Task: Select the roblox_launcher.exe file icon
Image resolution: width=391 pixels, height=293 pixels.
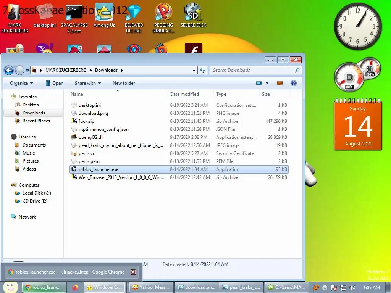Action: pos(74,169)
